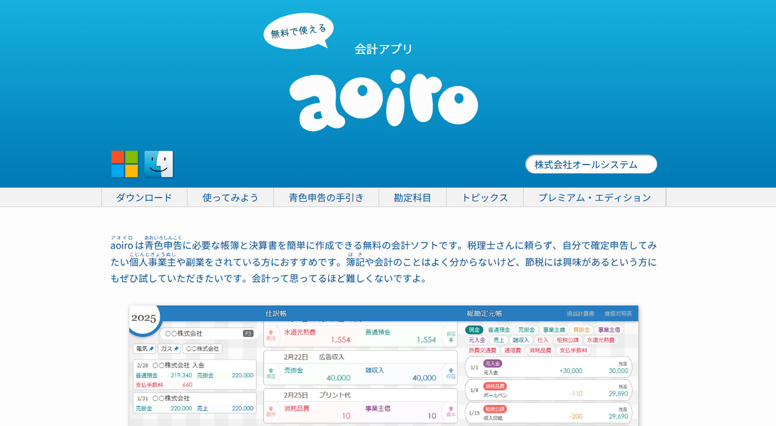Click the macOS Finder face icon
The image size is (776, 426).
(159, 164)
